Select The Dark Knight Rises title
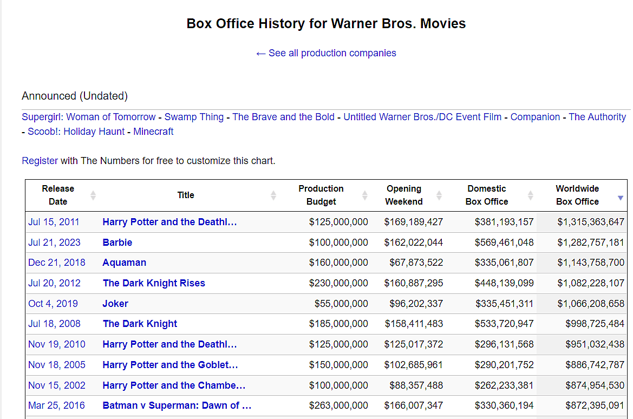Screen dimensions: 633x419 [x=154, y=283]
